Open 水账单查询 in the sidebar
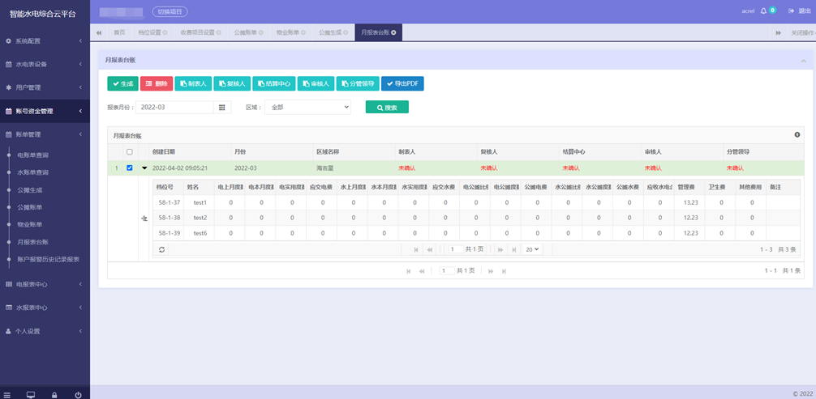Screen dimensions: 816x399 pos(32,172)
